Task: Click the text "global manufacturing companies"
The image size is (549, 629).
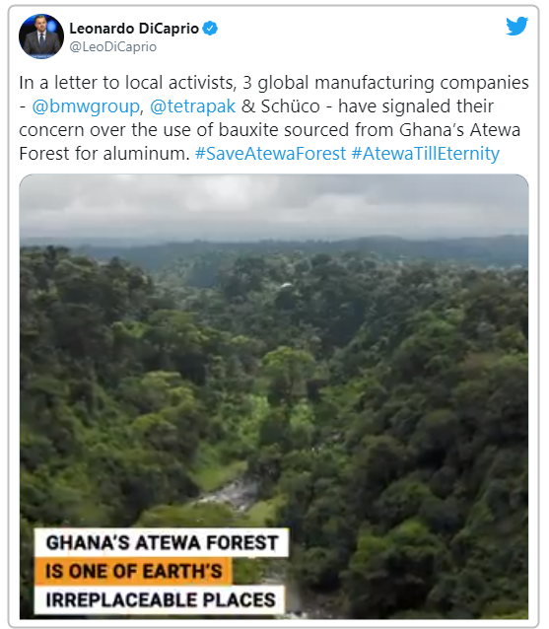Action: click(393, 83)
